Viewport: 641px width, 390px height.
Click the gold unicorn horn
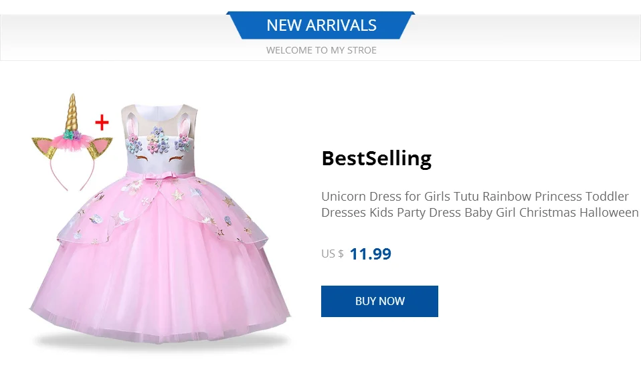pyautogui.click(x=72, y=112)
